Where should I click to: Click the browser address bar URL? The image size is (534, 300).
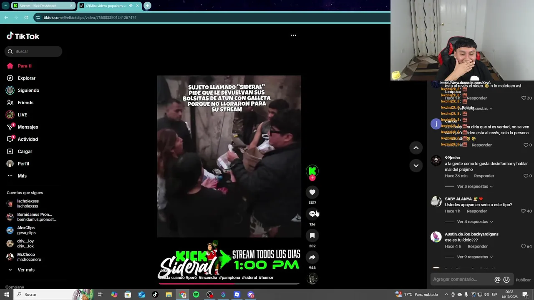pos(90,17)
